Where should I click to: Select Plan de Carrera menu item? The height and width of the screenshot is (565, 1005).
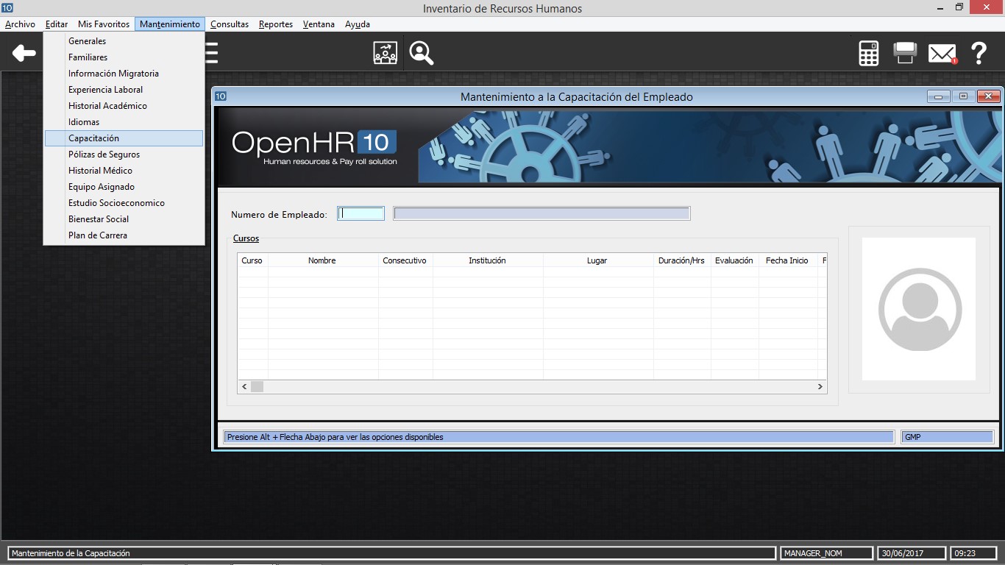[x=98, y=235]
